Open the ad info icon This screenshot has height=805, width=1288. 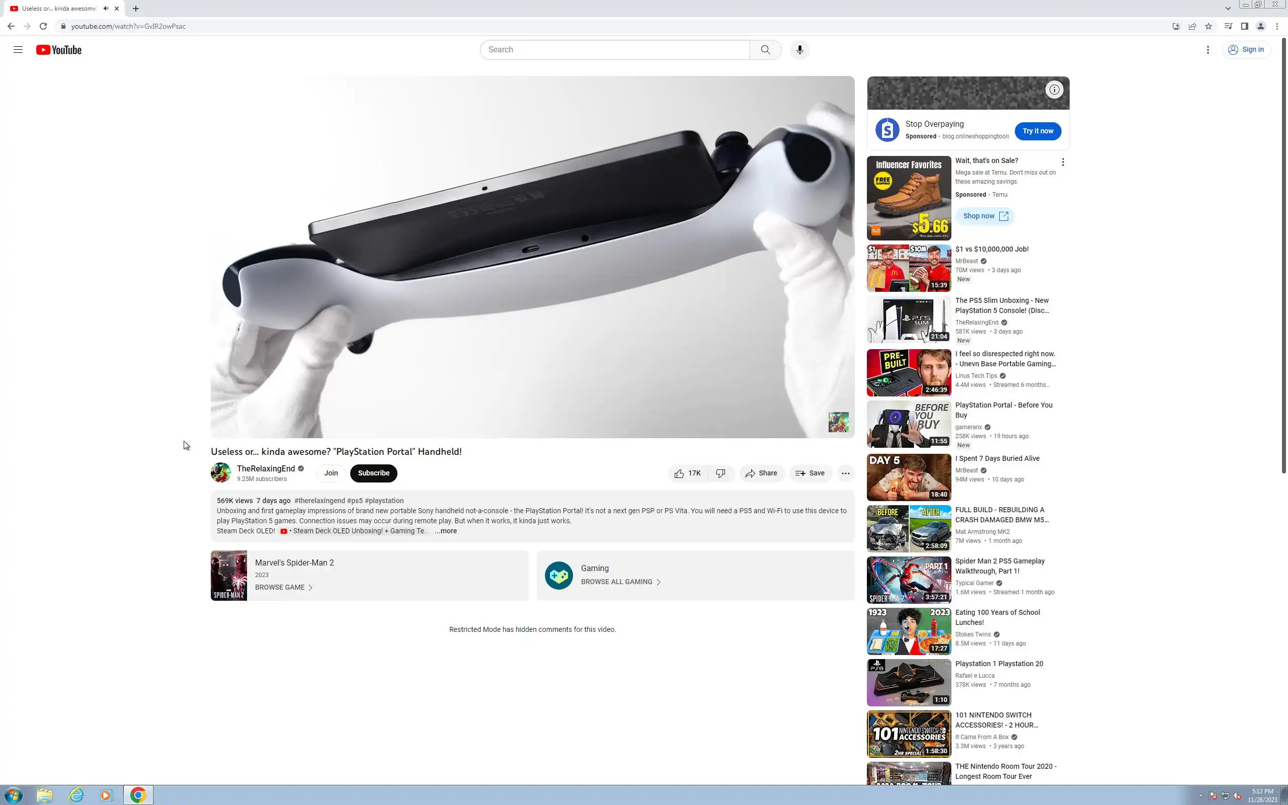click(x=1054, y=90)
